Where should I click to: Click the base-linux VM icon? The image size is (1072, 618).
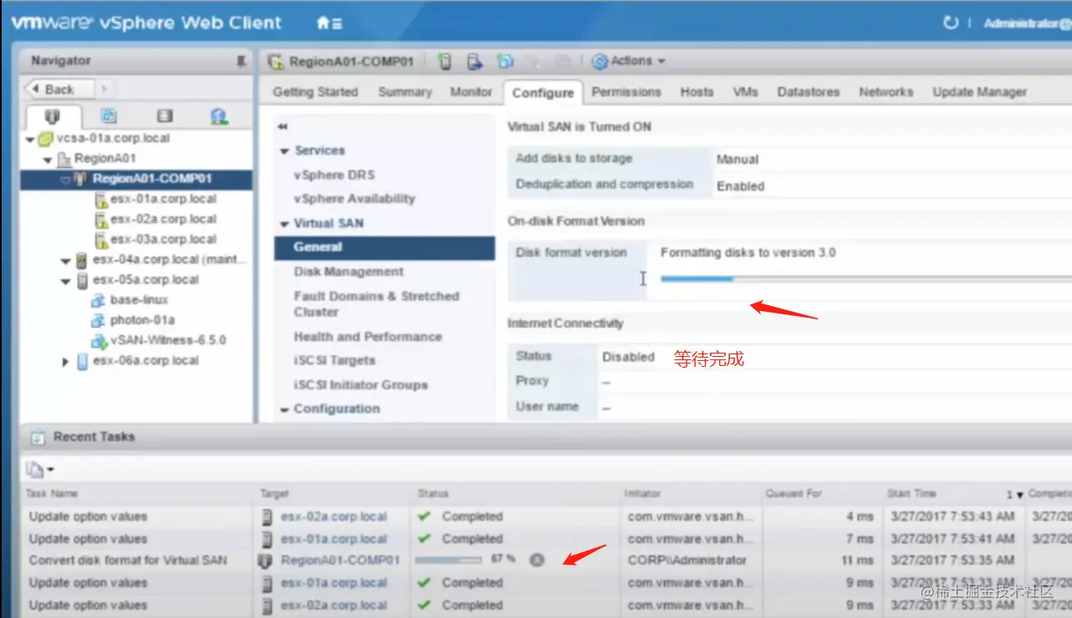(x=100, y=300)
